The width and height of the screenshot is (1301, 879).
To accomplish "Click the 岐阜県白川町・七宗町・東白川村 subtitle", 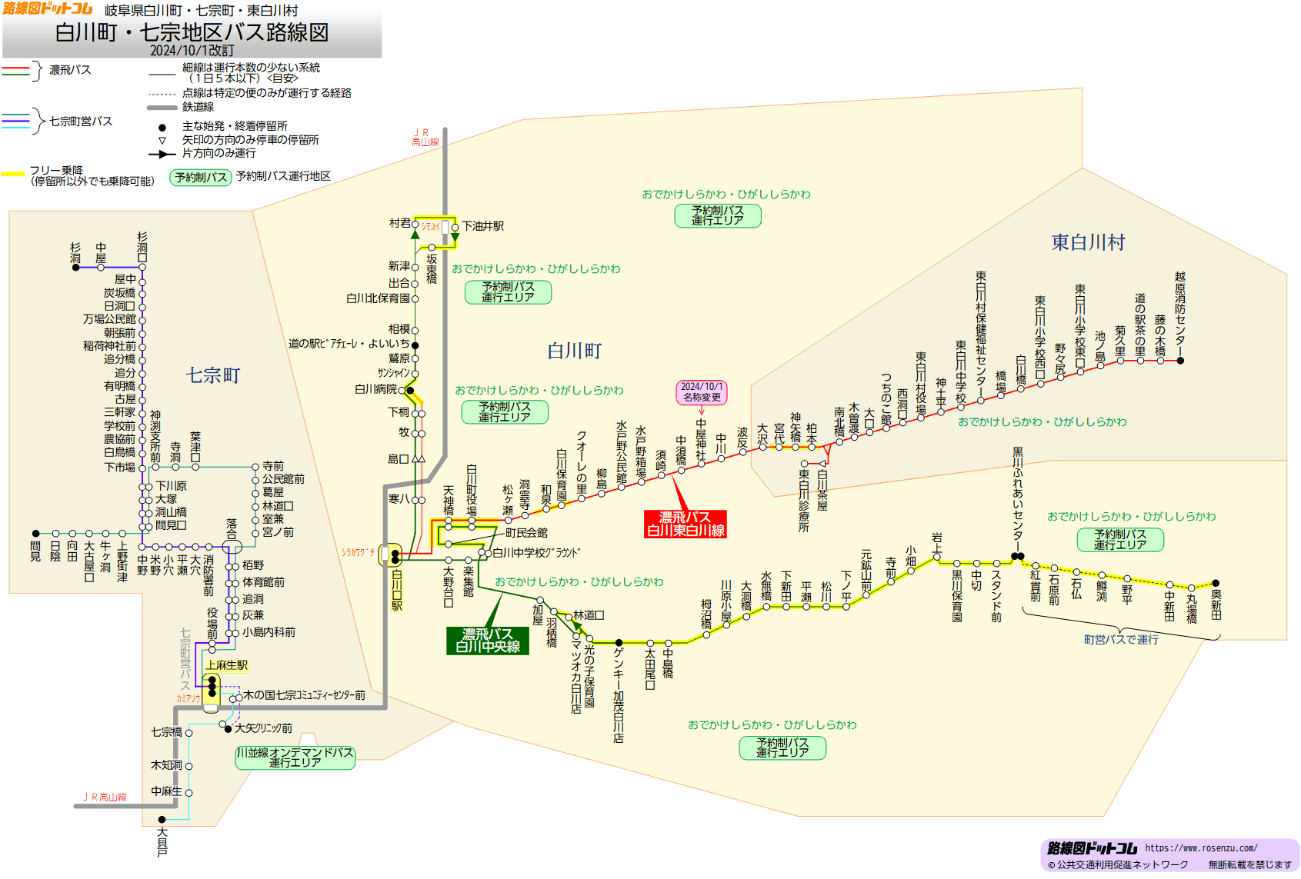I will (x=202, y=11).
